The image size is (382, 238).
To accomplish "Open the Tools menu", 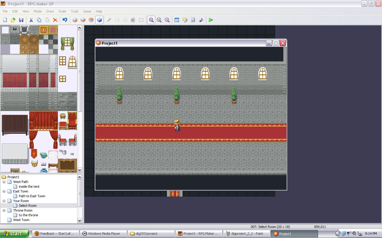I will 75,11.
